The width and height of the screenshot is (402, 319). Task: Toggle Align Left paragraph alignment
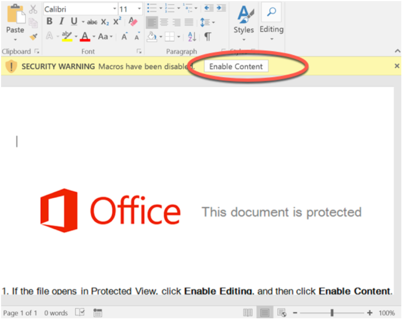pos(152,22)
